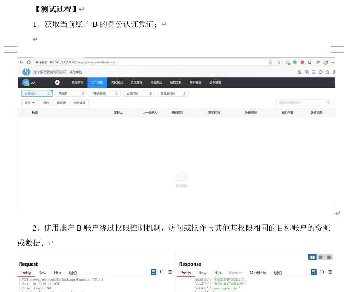Click the 自动处理 button
364x292 pixels.
[79, 103]
